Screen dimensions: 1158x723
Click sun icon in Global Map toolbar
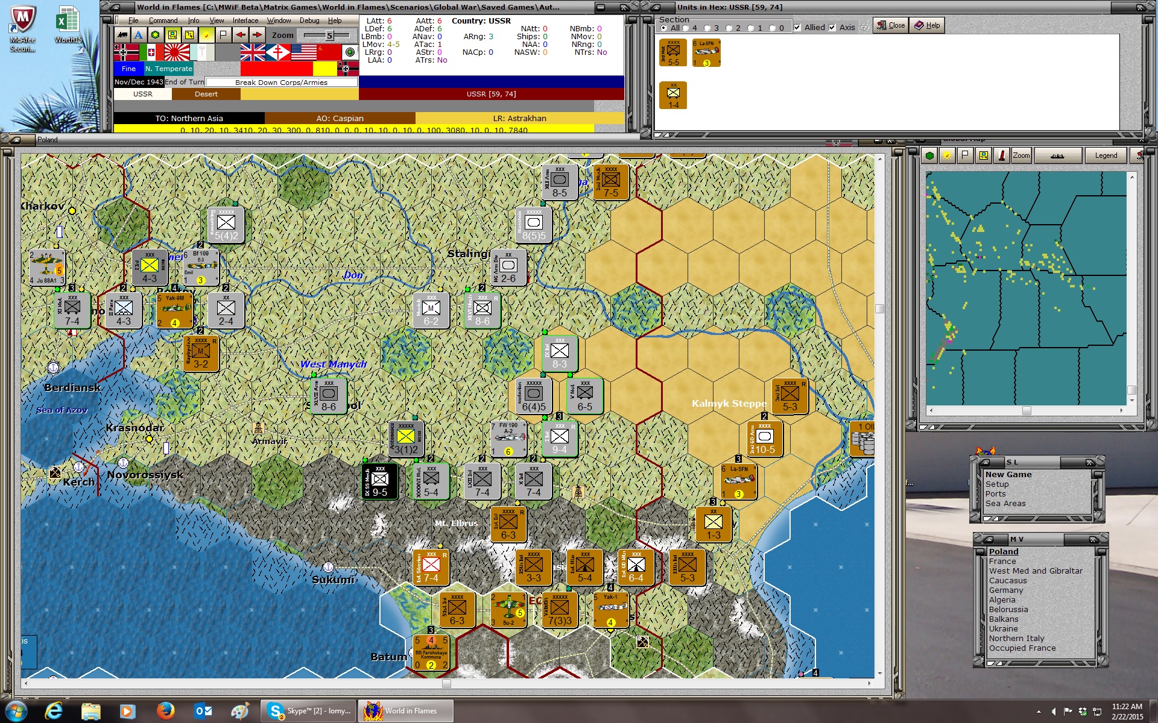(948, 155)
